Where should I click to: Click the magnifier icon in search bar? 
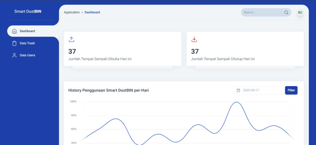coord(286,12)
